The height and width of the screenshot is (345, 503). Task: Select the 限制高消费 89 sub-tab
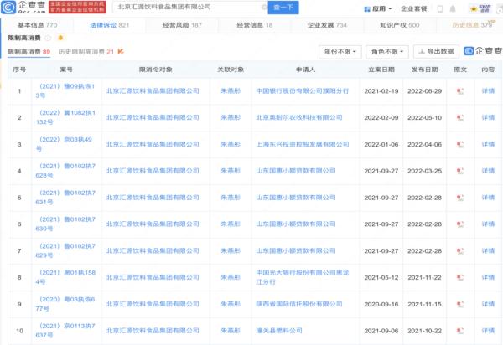pyautogui.click(x=29, y=52)
